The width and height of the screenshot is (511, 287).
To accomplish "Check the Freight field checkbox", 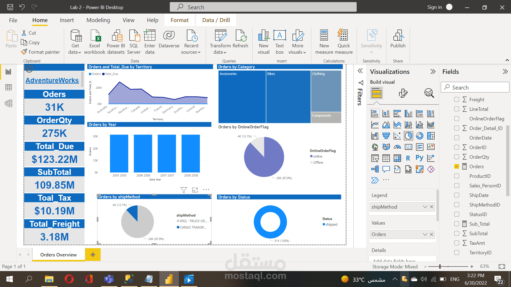I will [x=457, y=99].
